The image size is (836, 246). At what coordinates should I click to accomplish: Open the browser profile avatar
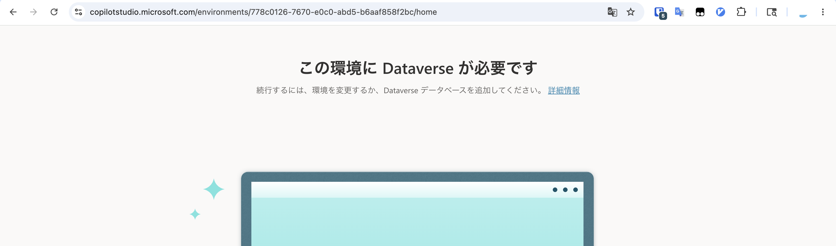coord(803,12)
